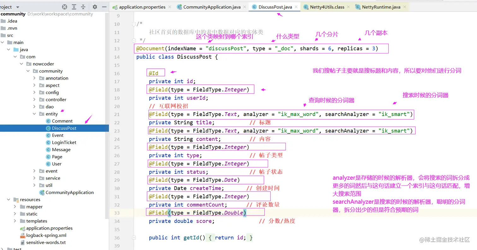Expand the event package
The image size is (477, 250).
coord(34,171)
